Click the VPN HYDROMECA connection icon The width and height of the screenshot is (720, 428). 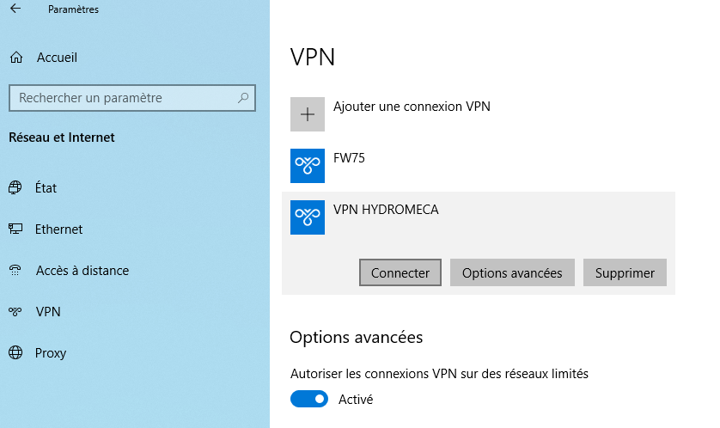point(308,217)
